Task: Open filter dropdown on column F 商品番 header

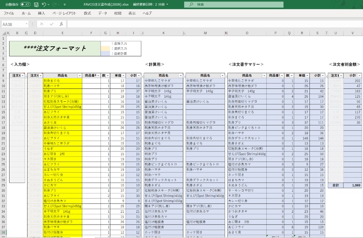Action: [x=98, y=76]
